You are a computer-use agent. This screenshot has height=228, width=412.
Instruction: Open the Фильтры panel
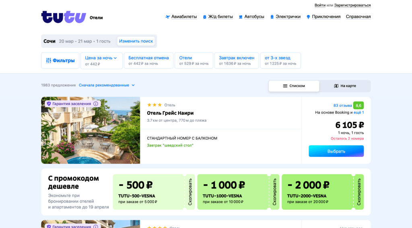point(60,61)
